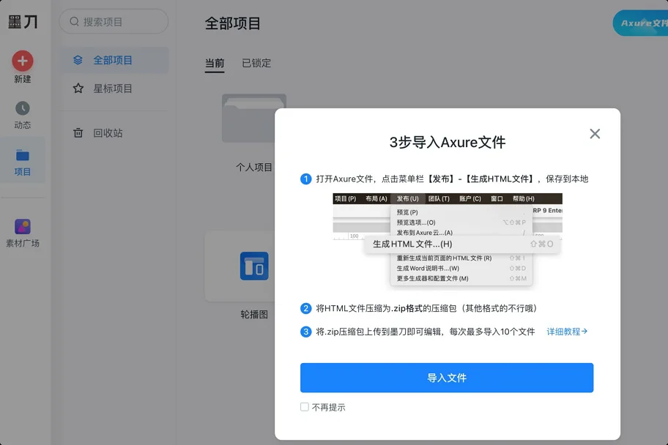Click the Axure文件 button at top right

pyautogui.click(x=640, y=23)
